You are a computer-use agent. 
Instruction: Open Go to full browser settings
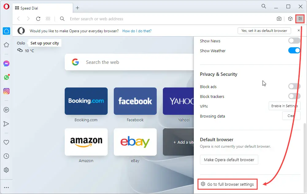click(227, 184)
